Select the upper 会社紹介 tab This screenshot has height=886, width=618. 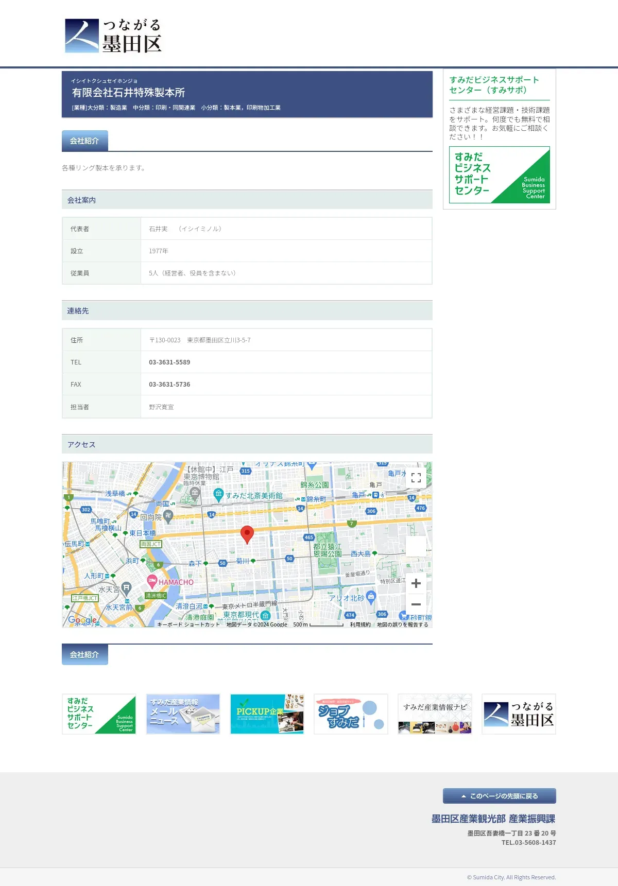pyautogui.click(x=84, y=141)
